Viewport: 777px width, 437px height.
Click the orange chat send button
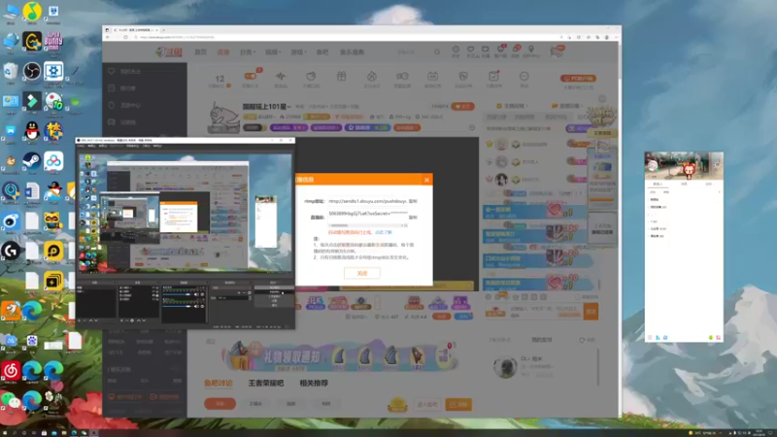[x=591, y=311]
